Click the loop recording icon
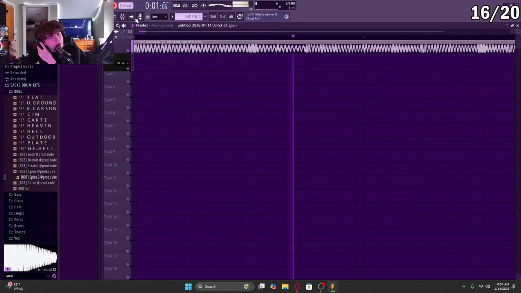The height and width of the screenshot is (293, 521). point(195,6)
